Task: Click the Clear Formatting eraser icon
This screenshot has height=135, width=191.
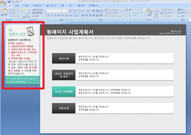Action: coord(78,11)
